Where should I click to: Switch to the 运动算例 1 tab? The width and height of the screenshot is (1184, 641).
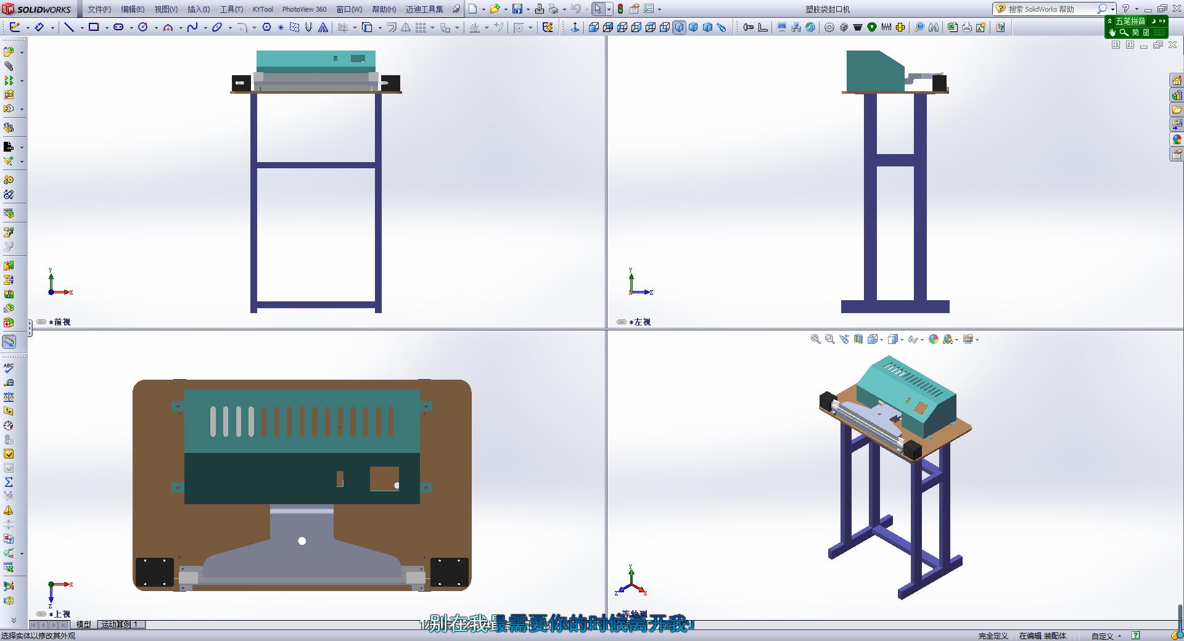(120, 624)
